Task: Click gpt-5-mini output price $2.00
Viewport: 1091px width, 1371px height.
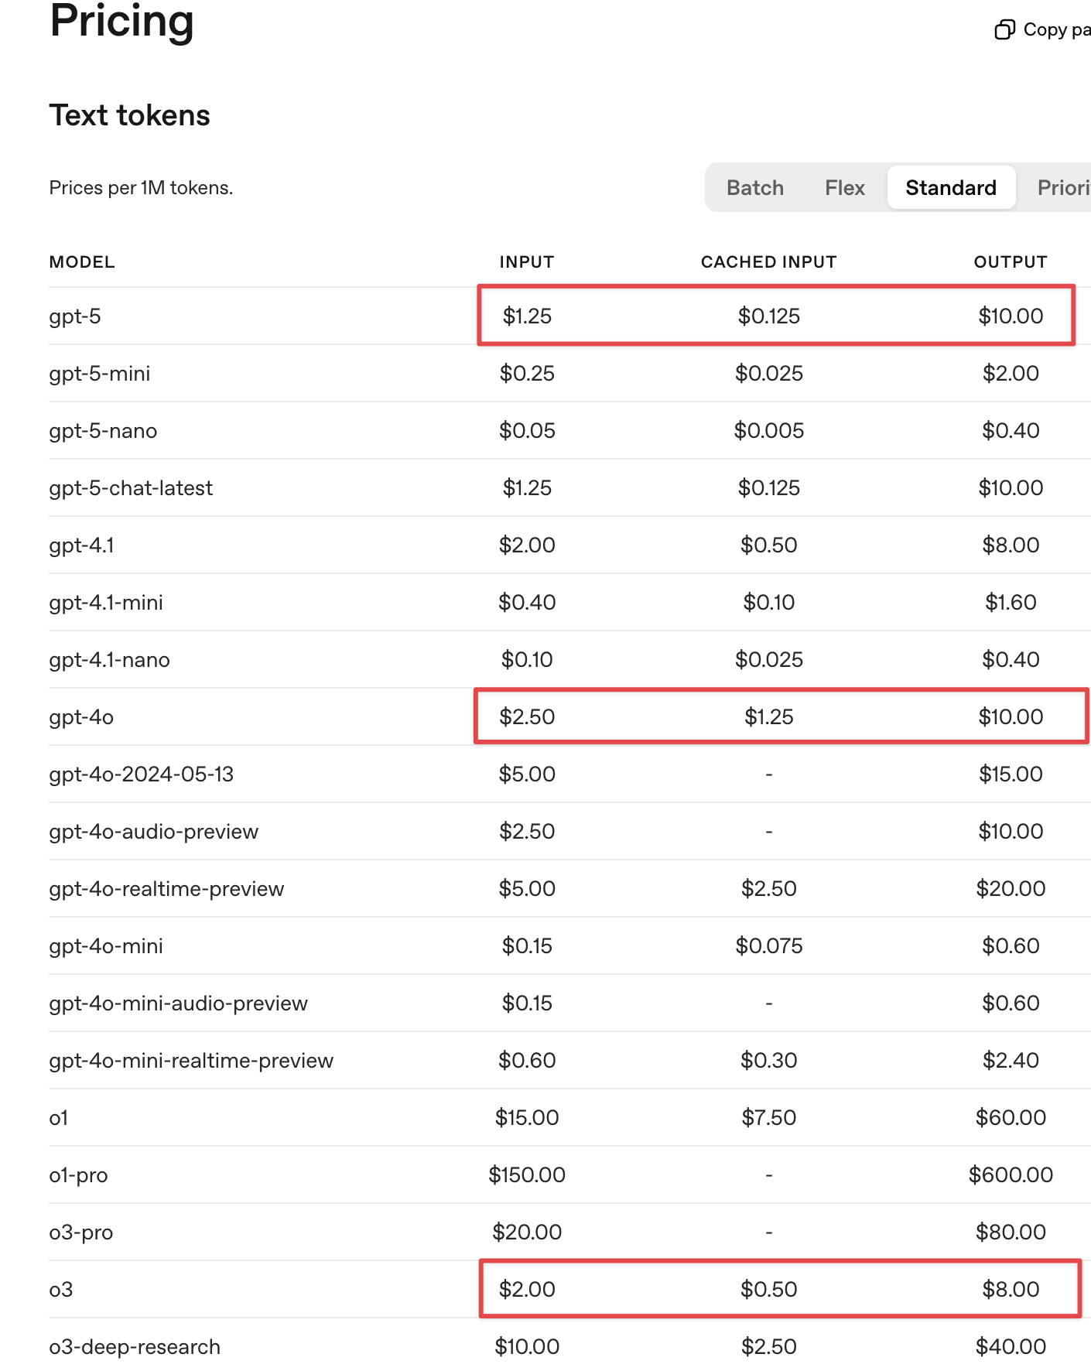Action: pyautogui.click(x=1011, y=373)
